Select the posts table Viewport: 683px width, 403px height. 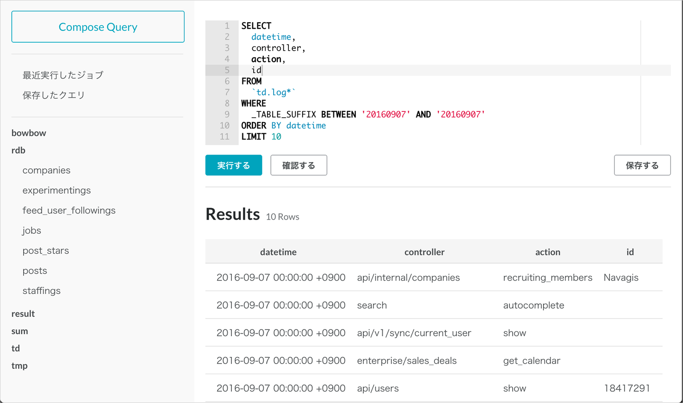pos(35,271)
